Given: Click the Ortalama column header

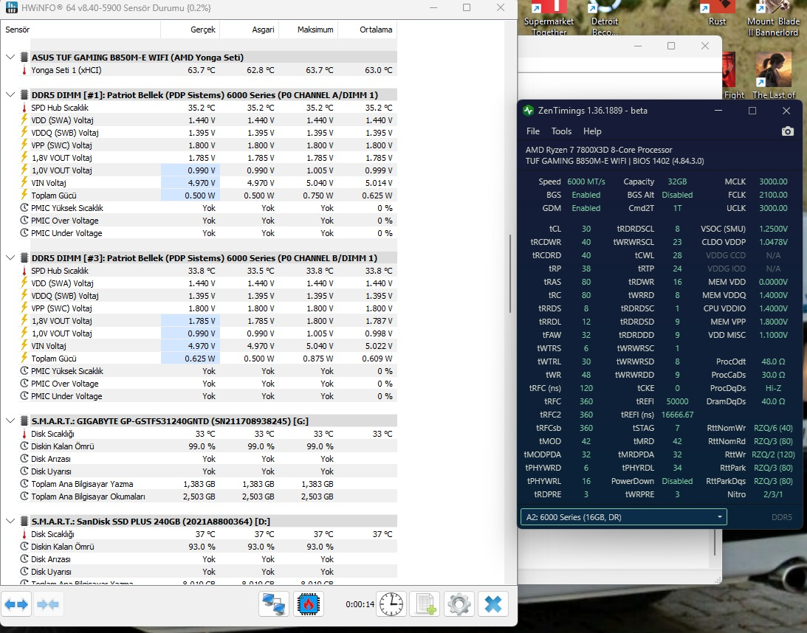Looking at the screenshot, I should 368,30.
